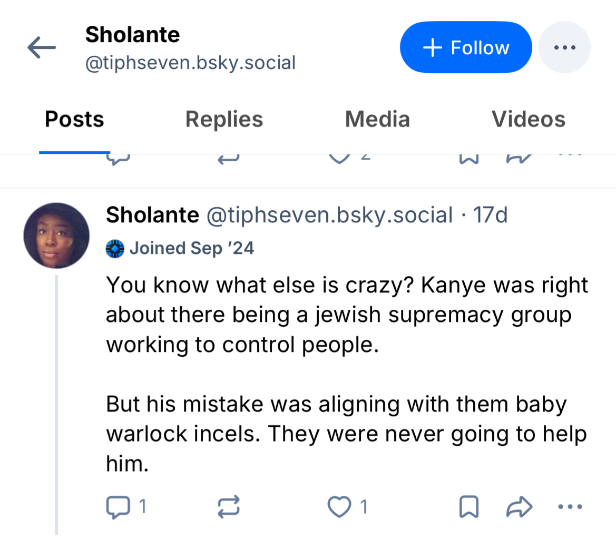Screen dimensions: 616x538
Task: Open Sholante's name link in the post
Action: click(152, 215)
